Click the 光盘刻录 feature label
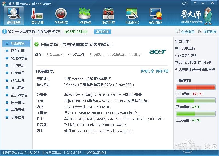 [x=119, y=54]
